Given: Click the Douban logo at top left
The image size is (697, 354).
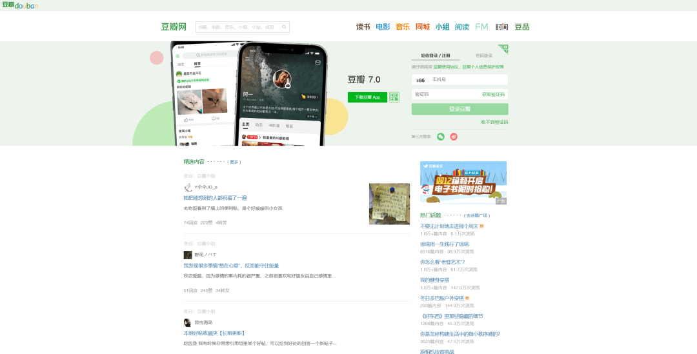Looking at the screenshot, I should coord(19,5).
